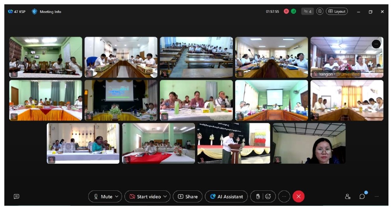Screen dimensions: 392x210
Task: Open the Chat panel
Action: tap(362, 197)
